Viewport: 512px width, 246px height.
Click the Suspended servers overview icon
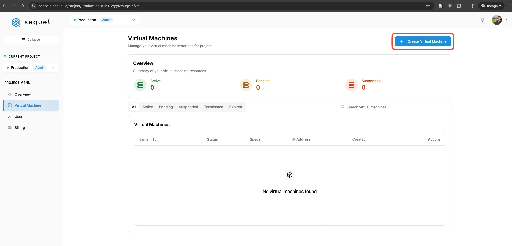click(352, 85)
